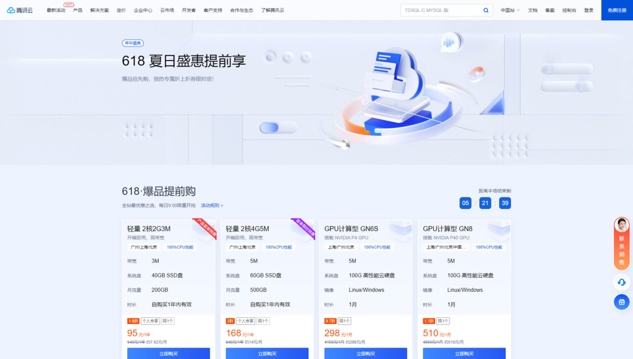Expand the 了解腾讯云 menu
The height and width of the screenshot is (359, 633).
click(x=272, y=10)
